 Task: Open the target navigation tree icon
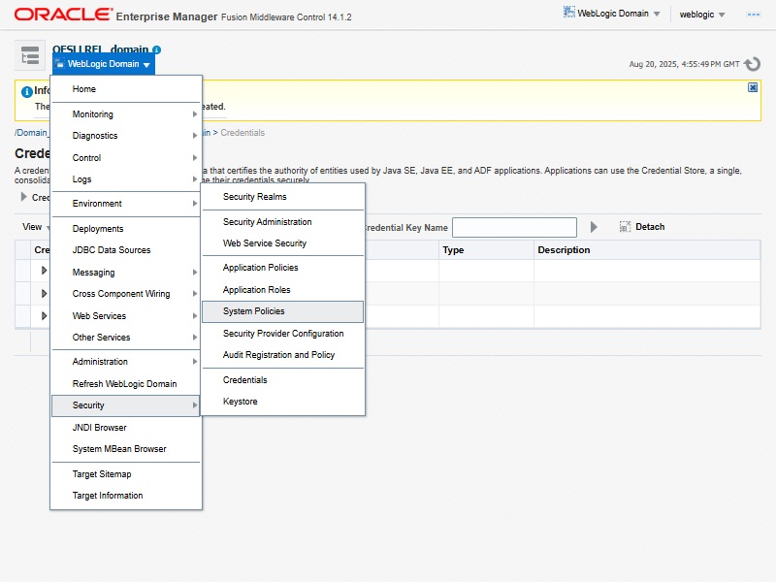point(30,55)
